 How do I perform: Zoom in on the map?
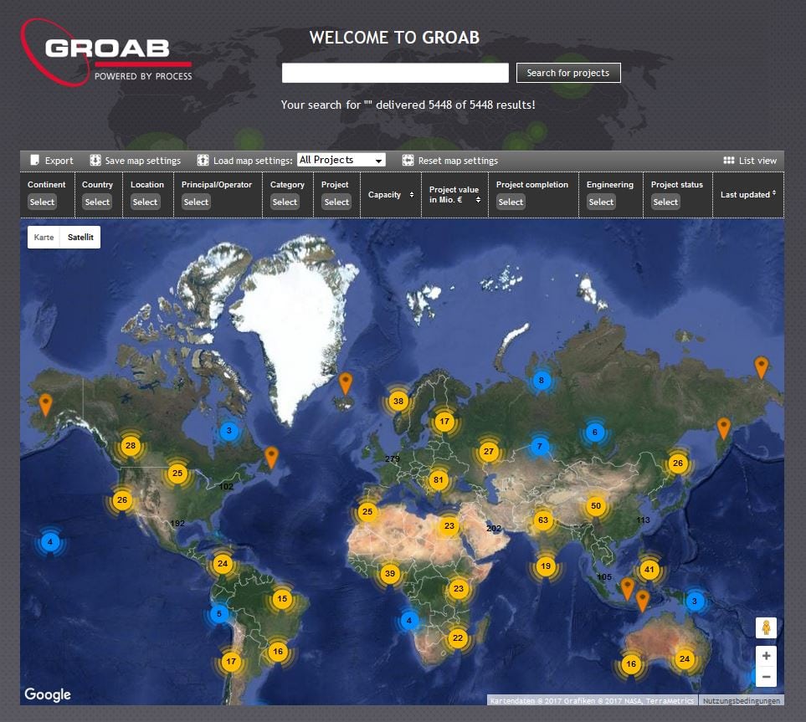pyautogui.click(x=765, y=656)
